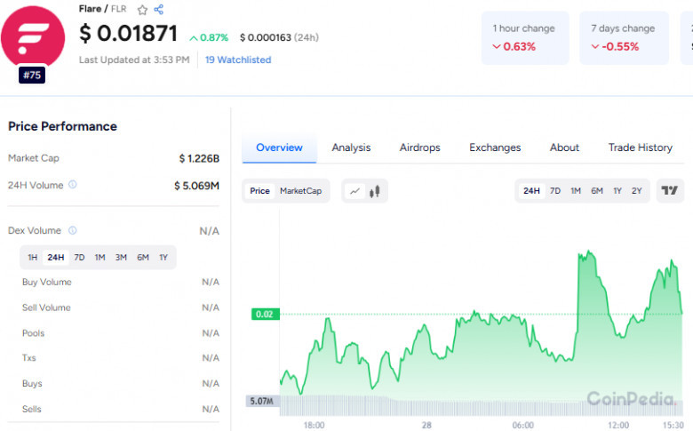Click the 0.87% change value
693x431 pixels.
pyautogui.click(x=209, y=38)
